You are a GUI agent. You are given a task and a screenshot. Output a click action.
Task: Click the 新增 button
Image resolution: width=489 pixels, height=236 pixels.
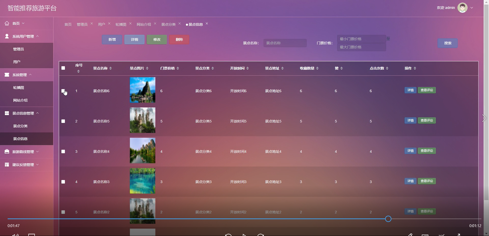point(112,39)
